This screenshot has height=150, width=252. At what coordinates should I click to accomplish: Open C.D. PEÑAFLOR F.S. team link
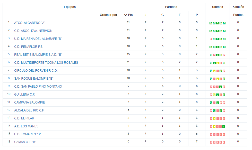click(x=29, y=47)
